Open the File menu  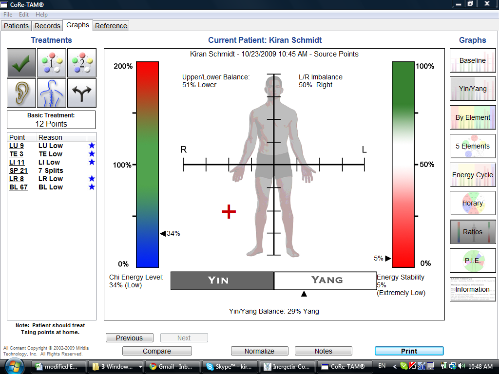tap(8, 15)
